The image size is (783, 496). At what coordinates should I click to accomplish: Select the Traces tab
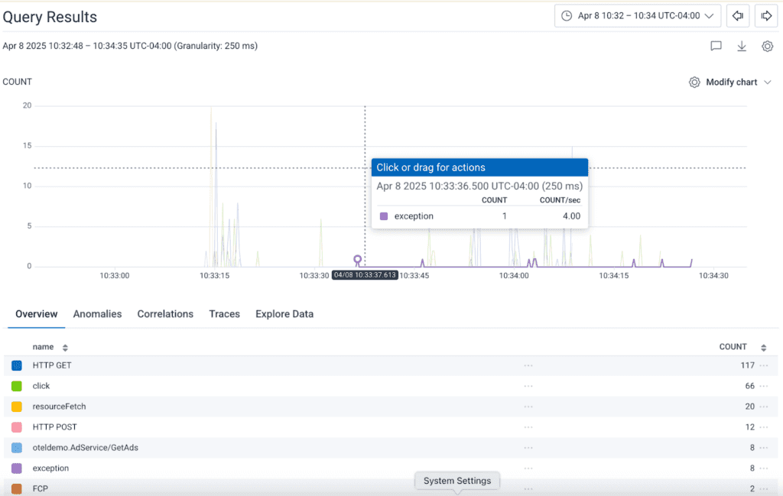[x=224, y=314]
